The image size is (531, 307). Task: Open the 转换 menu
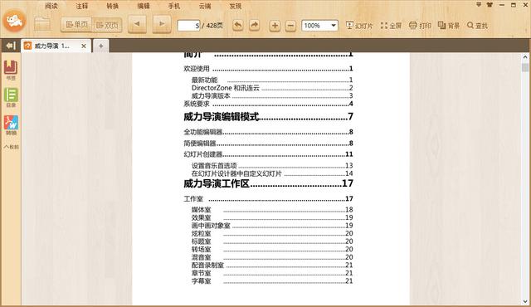click(113, 6)
